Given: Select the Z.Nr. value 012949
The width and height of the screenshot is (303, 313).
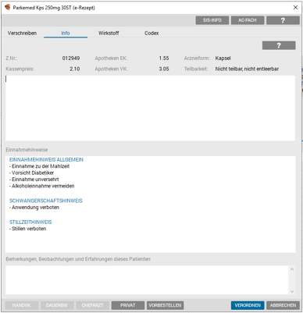Looking at the screenshot, I should (x=71, y=59).
